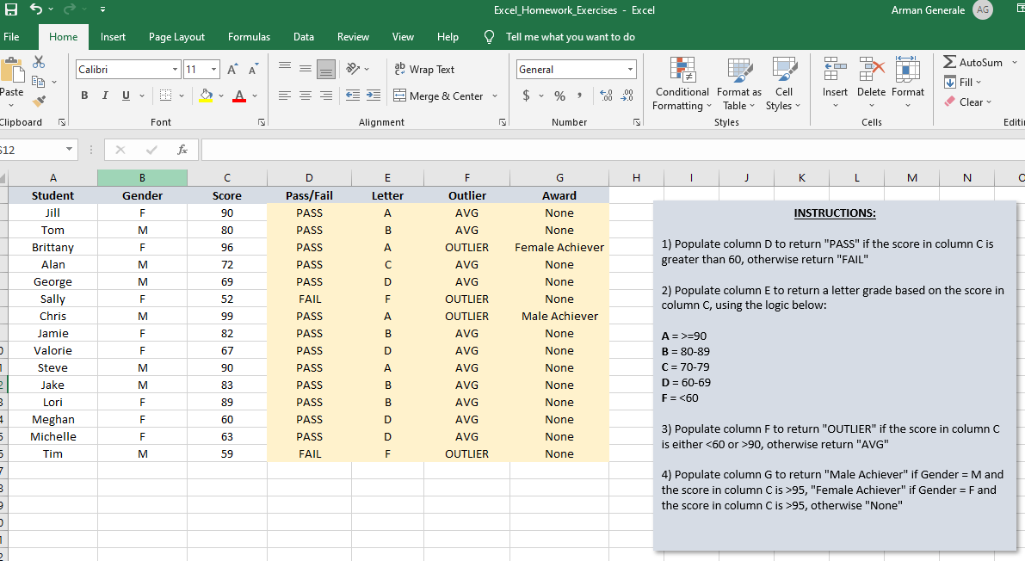Open Font dialog launcher

[261, 122]
